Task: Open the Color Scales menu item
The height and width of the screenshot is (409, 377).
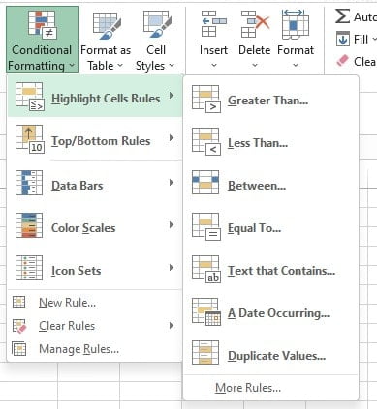Action: 95,225
